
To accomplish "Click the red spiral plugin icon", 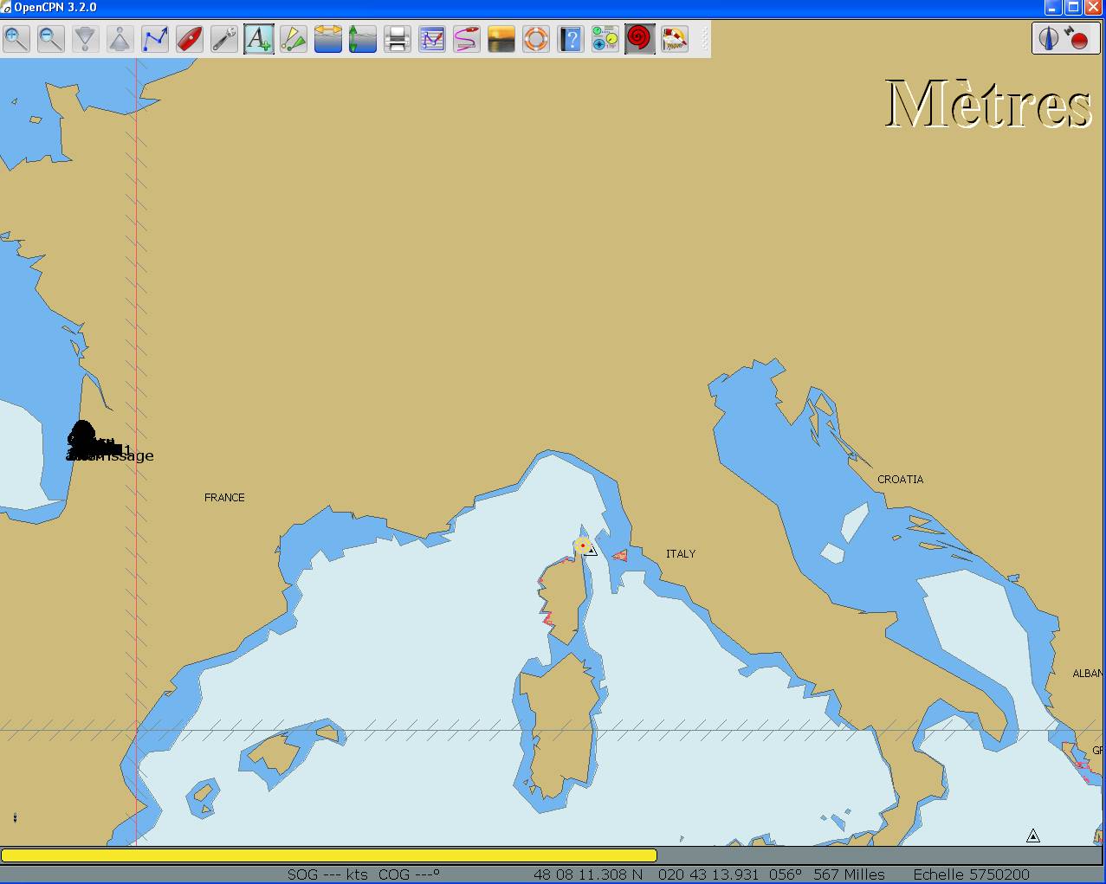I will (x=639, y=39).
